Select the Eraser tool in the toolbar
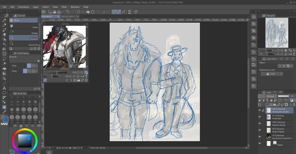Image resolution: width=296 pixels, height=154 pixels. pos(4,34)
